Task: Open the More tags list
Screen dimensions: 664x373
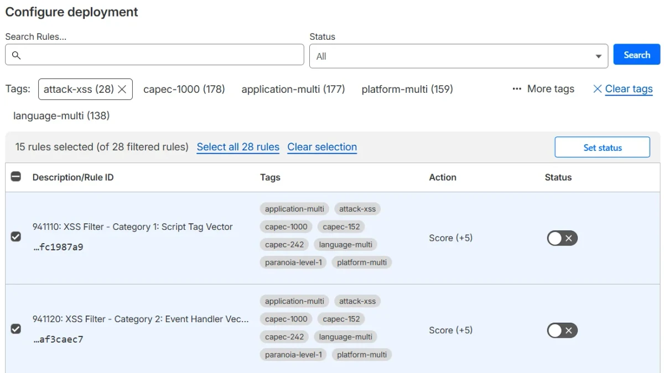Action: click(x=543, y=89)
